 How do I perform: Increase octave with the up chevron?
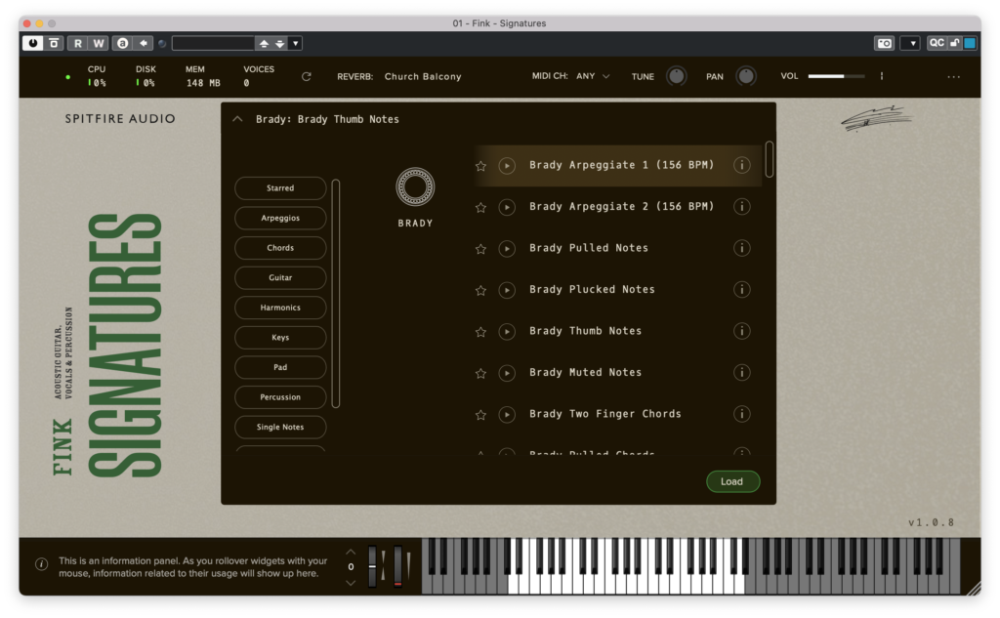tap(351, 552)
